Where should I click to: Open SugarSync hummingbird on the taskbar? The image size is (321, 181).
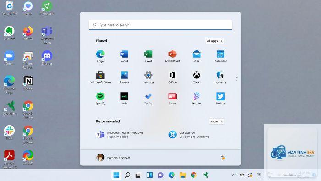coord(205,175)
